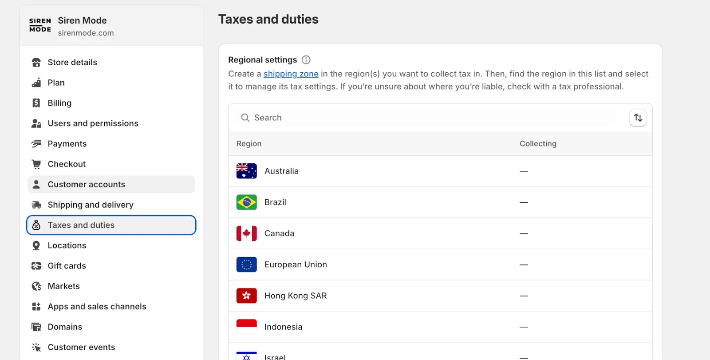Open the Billing settings
The image size is (710, 360).
point(111,103)
